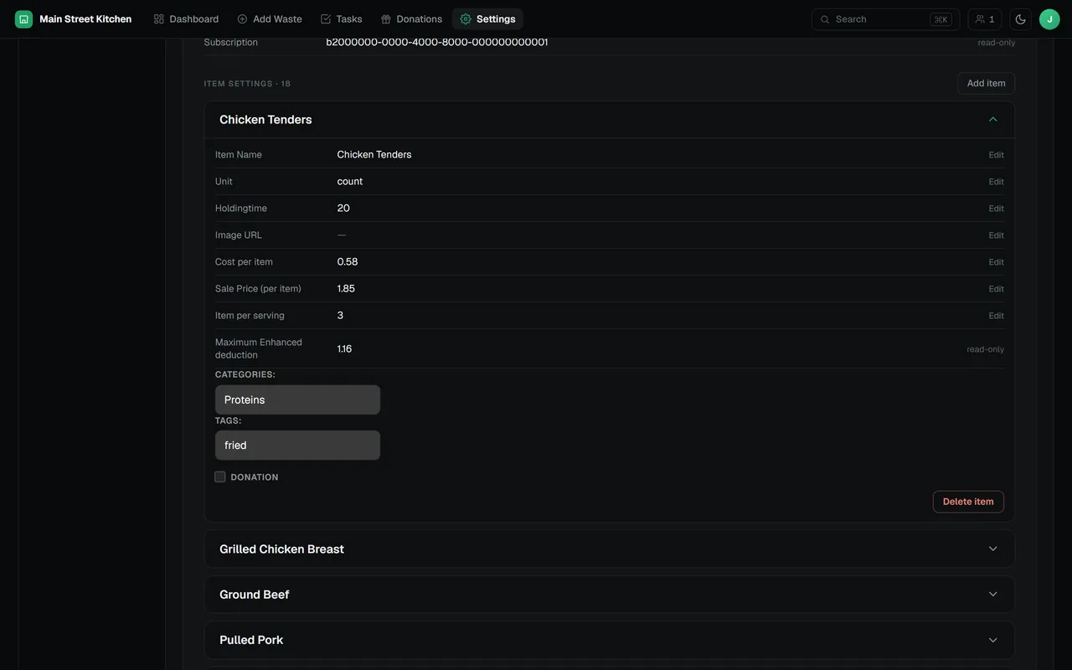Click the Maximum Enhanced deduction value 1.16
1072x670 pixels.
pyautogui.click(x=344, y=348)
